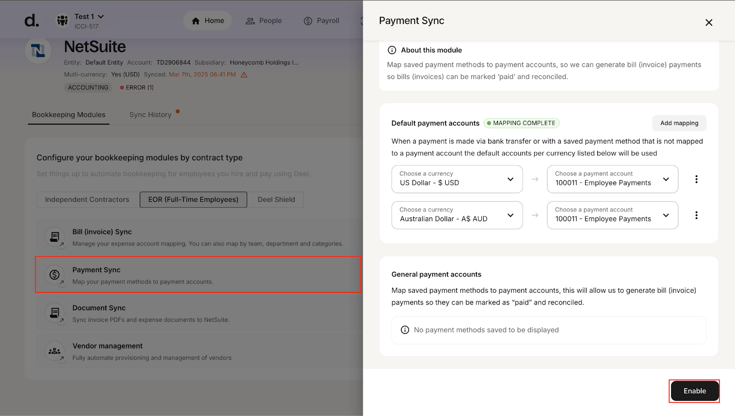This screenshot has width=735, height=416.
Task: Click the Add mapping button
Action: point(679,123)
